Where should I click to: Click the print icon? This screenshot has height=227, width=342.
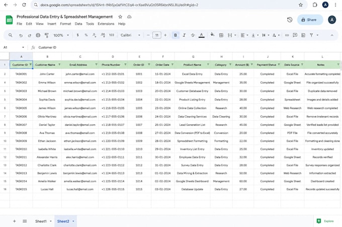38,35
